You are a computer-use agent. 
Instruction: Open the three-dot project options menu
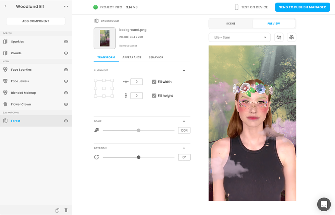pyautogui.click(x=66, y=7)
